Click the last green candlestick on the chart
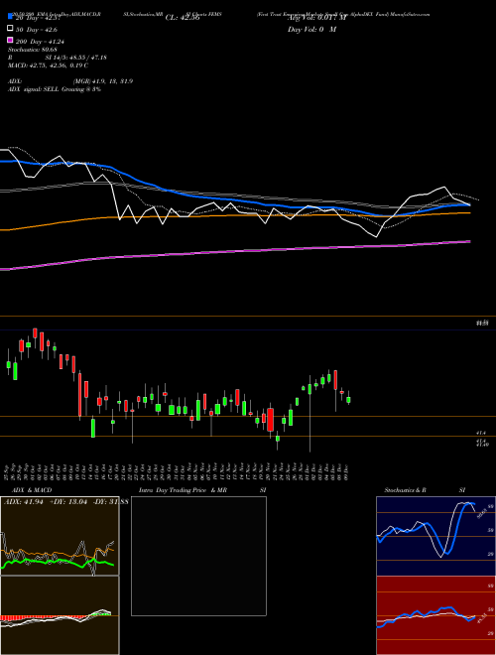 point(348,400)
